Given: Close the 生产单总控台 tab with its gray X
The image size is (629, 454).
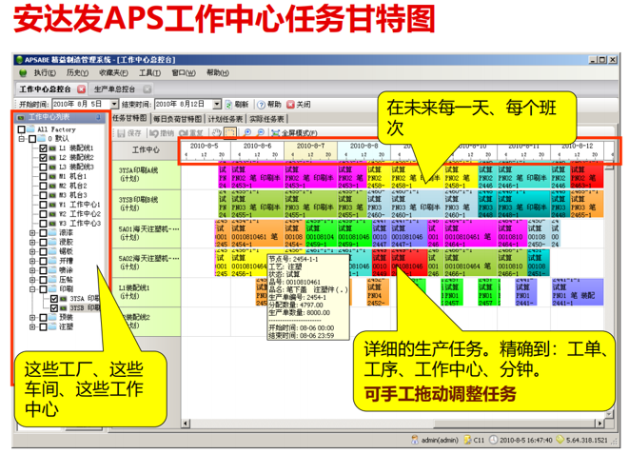Looking at the screenshot, I should [x=147, y=89].
